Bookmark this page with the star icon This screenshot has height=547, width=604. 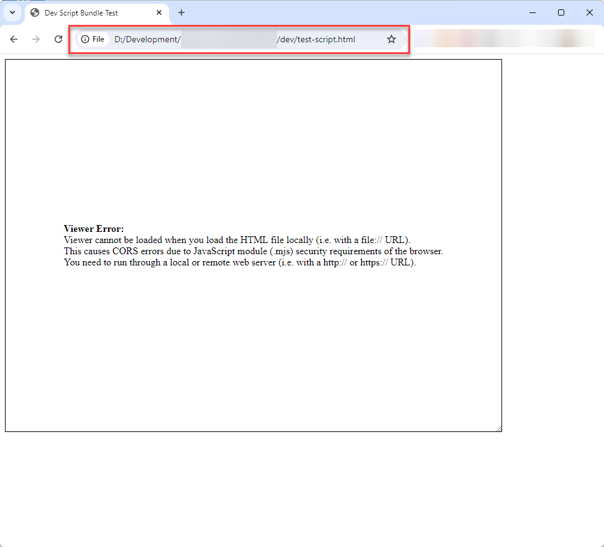391,39
